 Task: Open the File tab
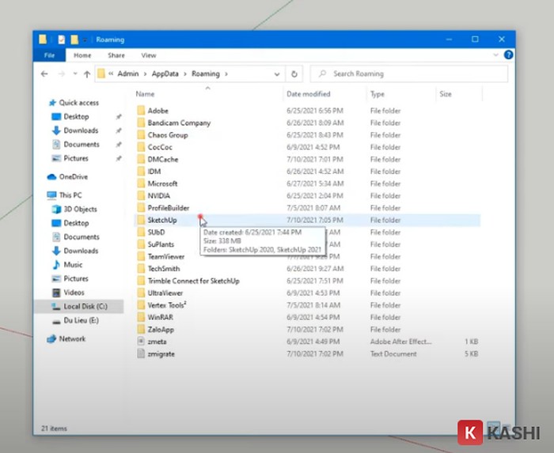tap(49, 55)
